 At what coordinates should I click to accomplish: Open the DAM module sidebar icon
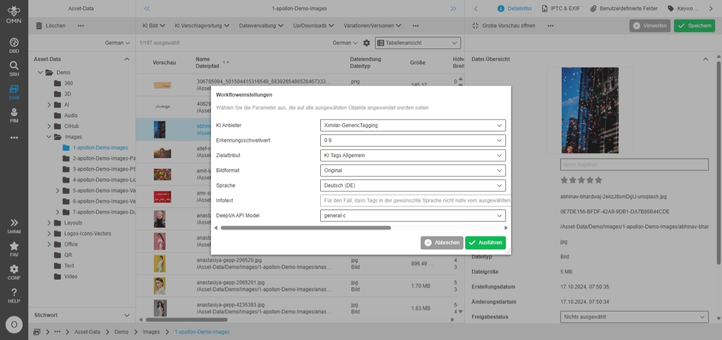pos(14,92)
